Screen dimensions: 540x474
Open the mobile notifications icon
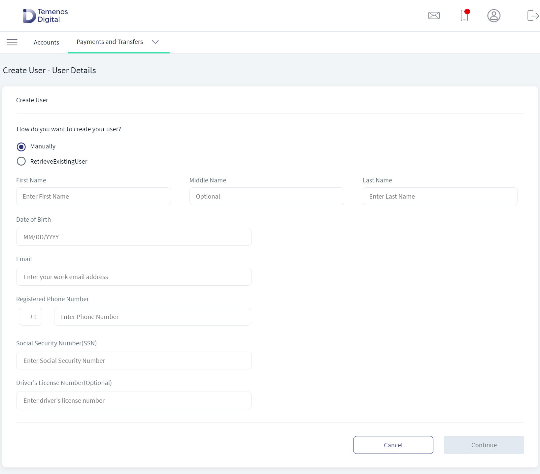point(465,15)
